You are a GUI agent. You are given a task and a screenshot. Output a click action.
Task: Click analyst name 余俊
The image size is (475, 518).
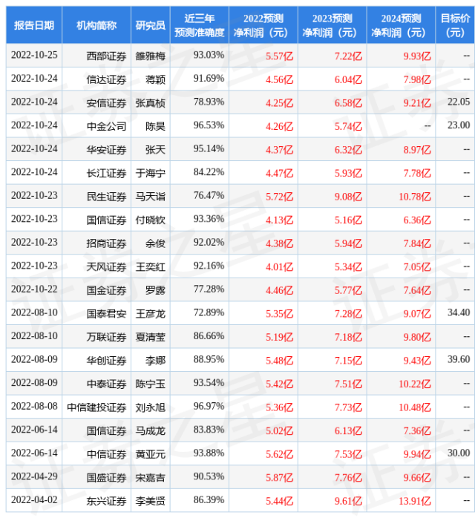[x=155, y=243]
